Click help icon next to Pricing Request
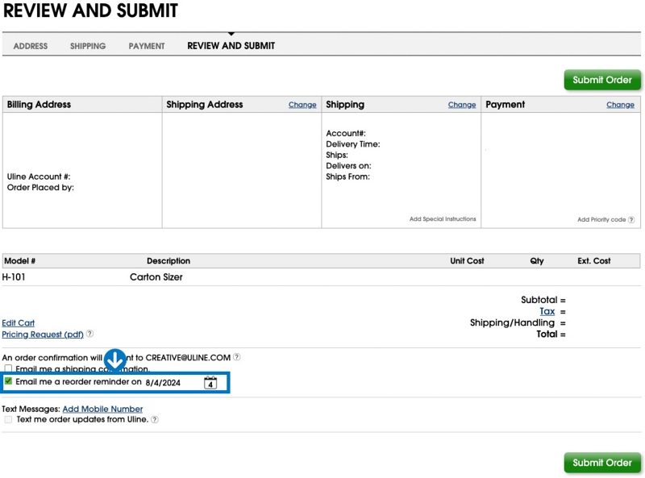The image size is (645, 478). click(x=89, y=334)
